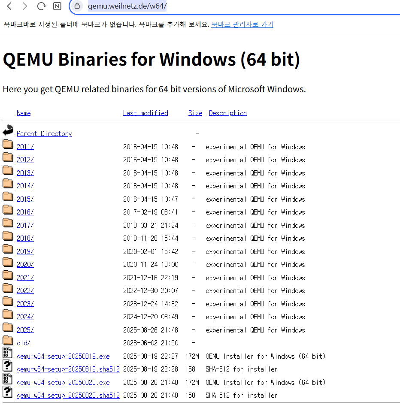This screenshot has height=405, width=400.
Task: Open the bookmark manager link
Action: 242,24
